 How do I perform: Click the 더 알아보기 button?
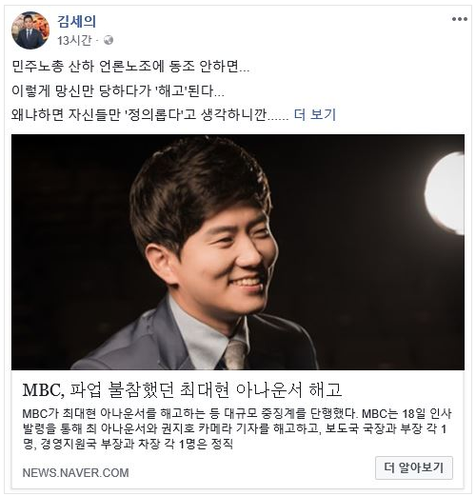coord(414,467)
